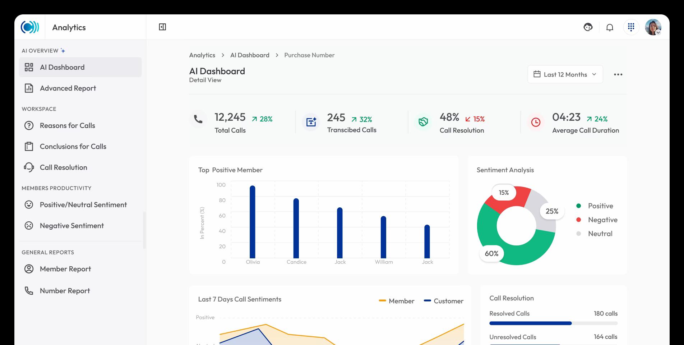
Task: Open Member Report
Action: [x=80, y=269]
